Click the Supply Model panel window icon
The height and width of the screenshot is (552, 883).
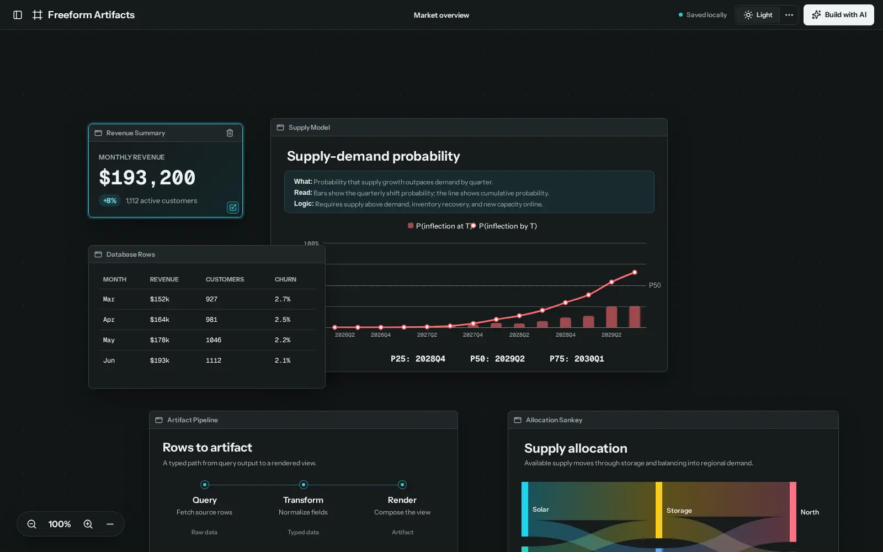pyautogui.click(x=280, y=128)
